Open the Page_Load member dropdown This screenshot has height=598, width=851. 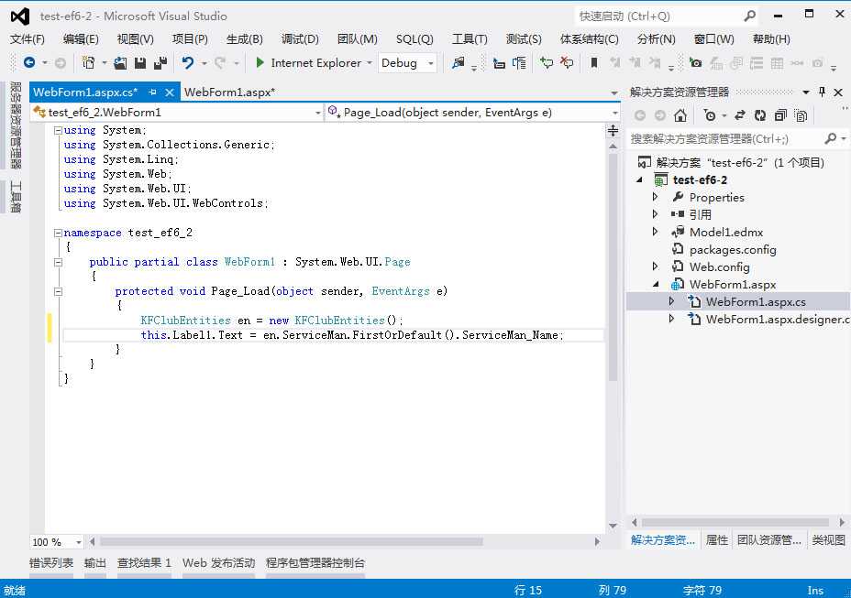(614, 113)
